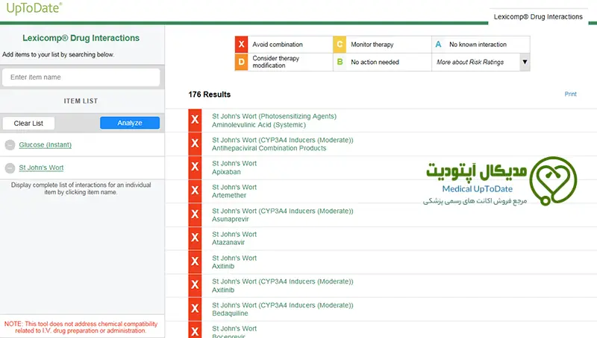The image size is (597, 338).
Task: Click the No action needed legend text
Action: point(375,62)
